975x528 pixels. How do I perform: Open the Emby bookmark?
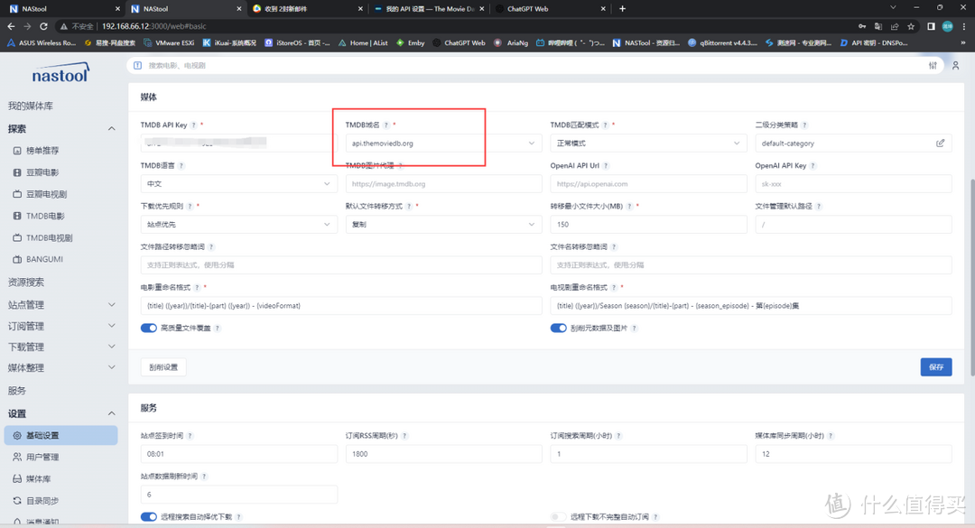tap(411, 43)
